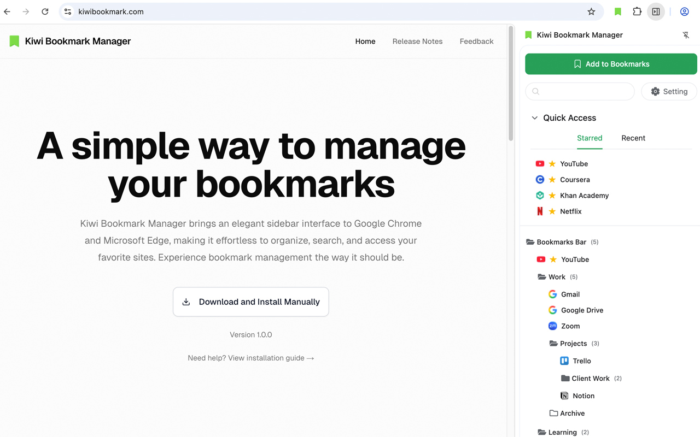The width and height of the screenshot is (700, 437).
Task: Click the Kiwi Bookmark extension icon in toolbar
Action: click(x=617, y=11)
